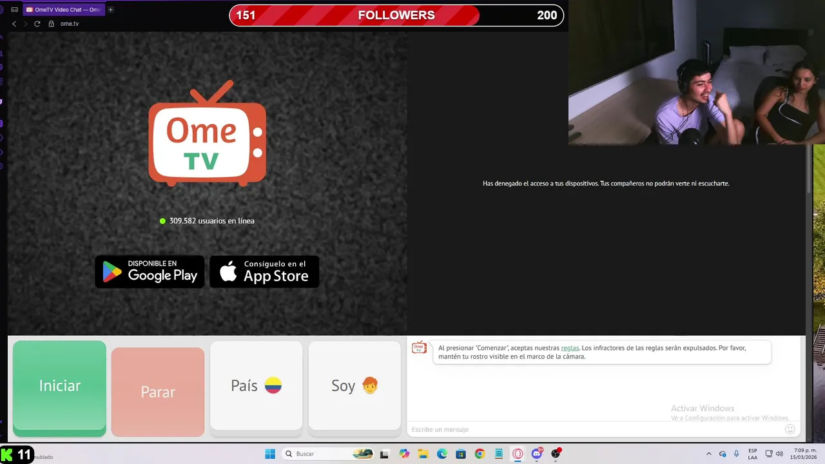
Task: Open the Google Play download badge
Action: (150, 271)
